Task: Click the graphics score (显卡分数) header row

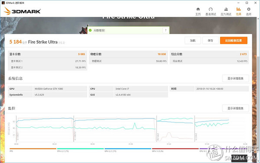Action: tap(47, 54)
